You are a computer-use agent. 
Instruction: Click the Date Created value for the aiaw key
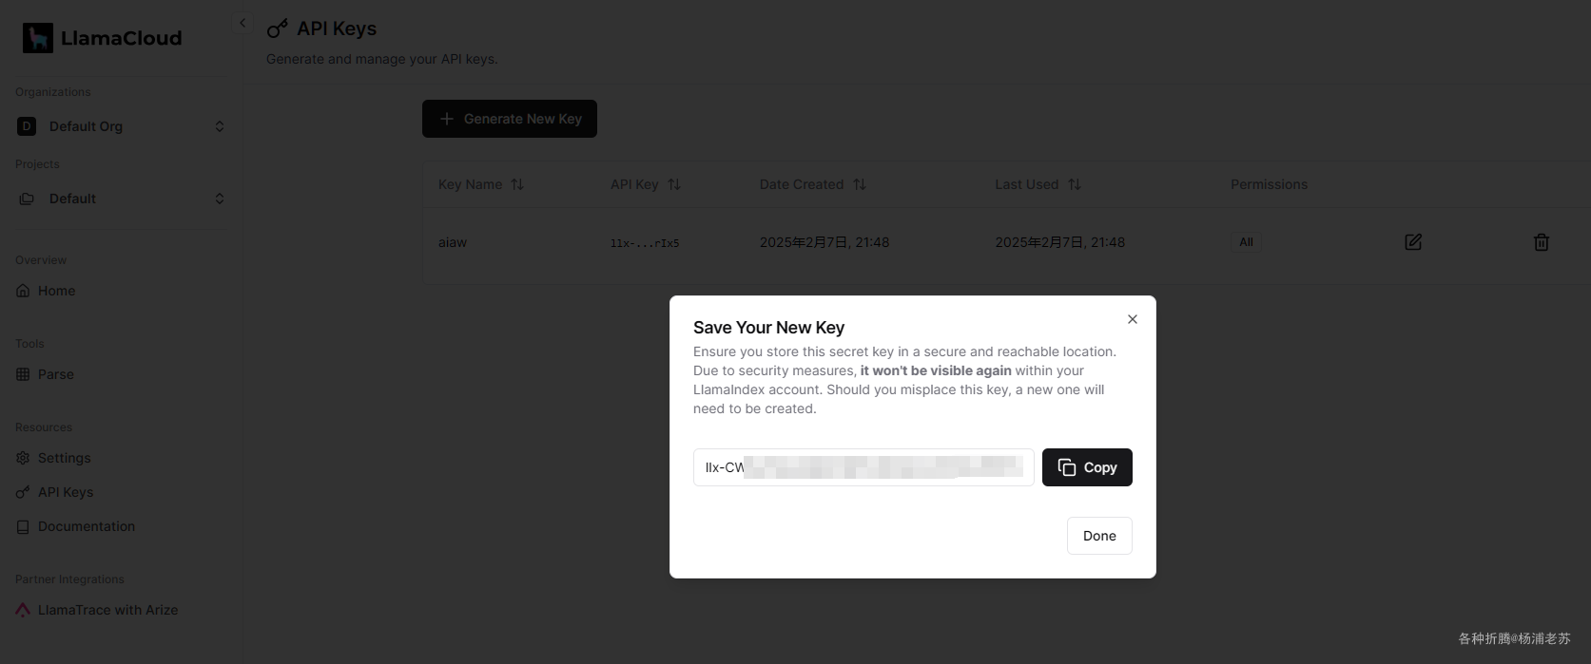[x=825, y=242]
